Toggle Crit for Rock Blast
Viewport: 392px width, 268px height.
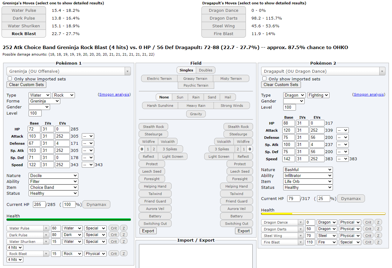[114, 254]
